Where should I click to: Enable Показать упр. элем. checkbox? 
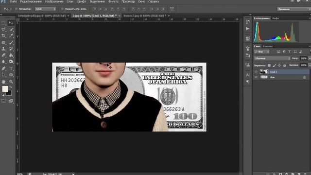tap(62, 9)
